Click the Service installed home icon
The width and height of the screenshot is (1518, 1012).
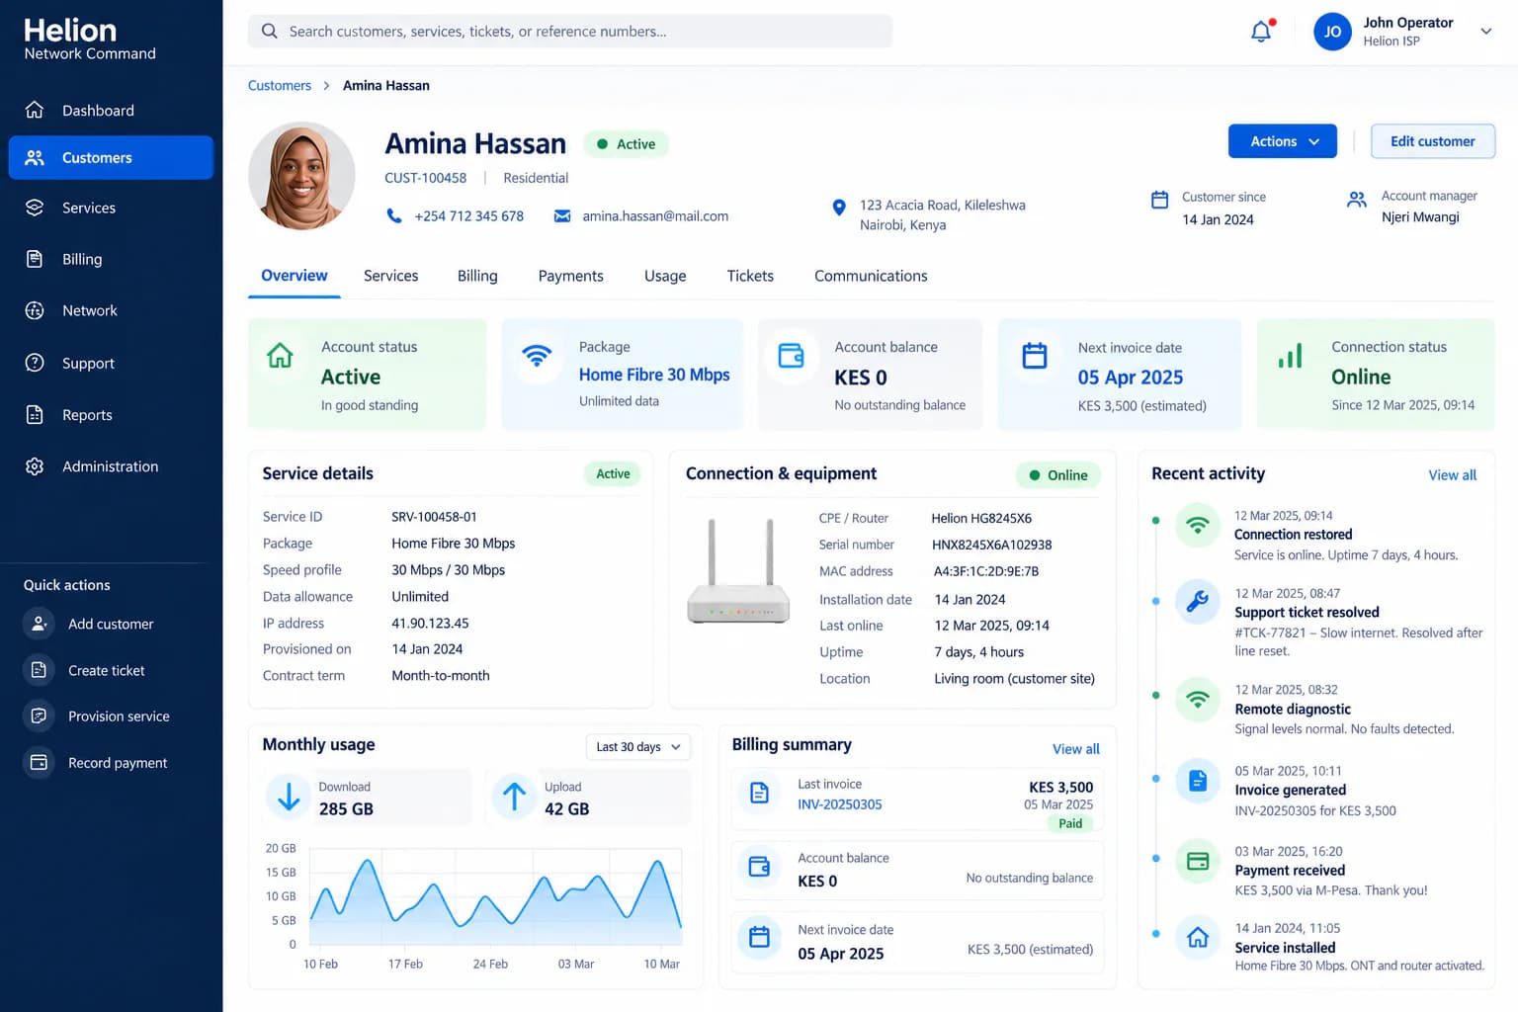pyautogui.click(x=1197, y=937)
